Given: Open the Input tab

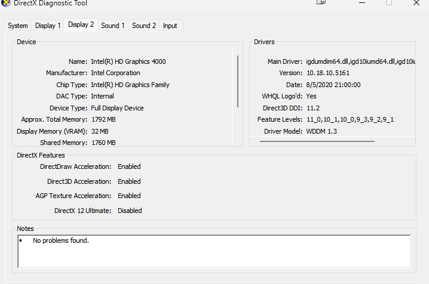Looking at the screenshot, I should tap(170, 26).
